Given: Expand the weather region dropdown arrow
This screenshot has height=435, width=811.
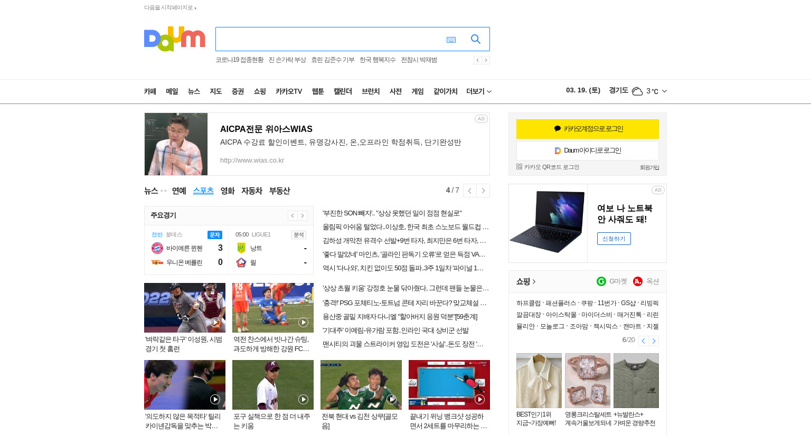Looking at the screenshot, I should pyautogui.click(x=664, y=91).
